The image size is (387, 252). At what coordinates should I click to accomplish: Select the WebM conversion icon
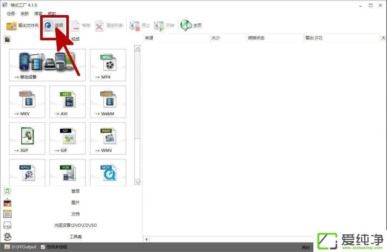click(x=108, y=102)
